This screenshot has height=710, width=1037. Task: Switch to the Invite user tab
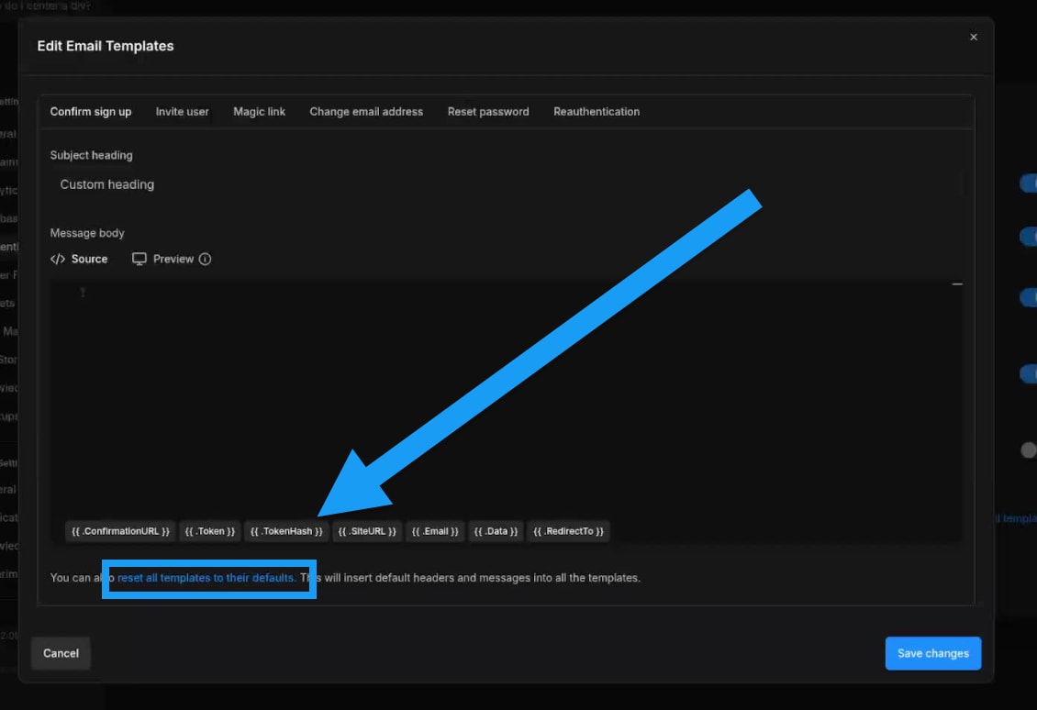pyautogui.click(x=182, y=111)
